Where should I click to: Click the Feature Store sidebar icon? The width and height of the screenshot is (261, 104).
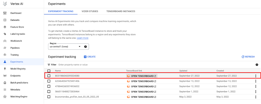click(x=5, y=27)
